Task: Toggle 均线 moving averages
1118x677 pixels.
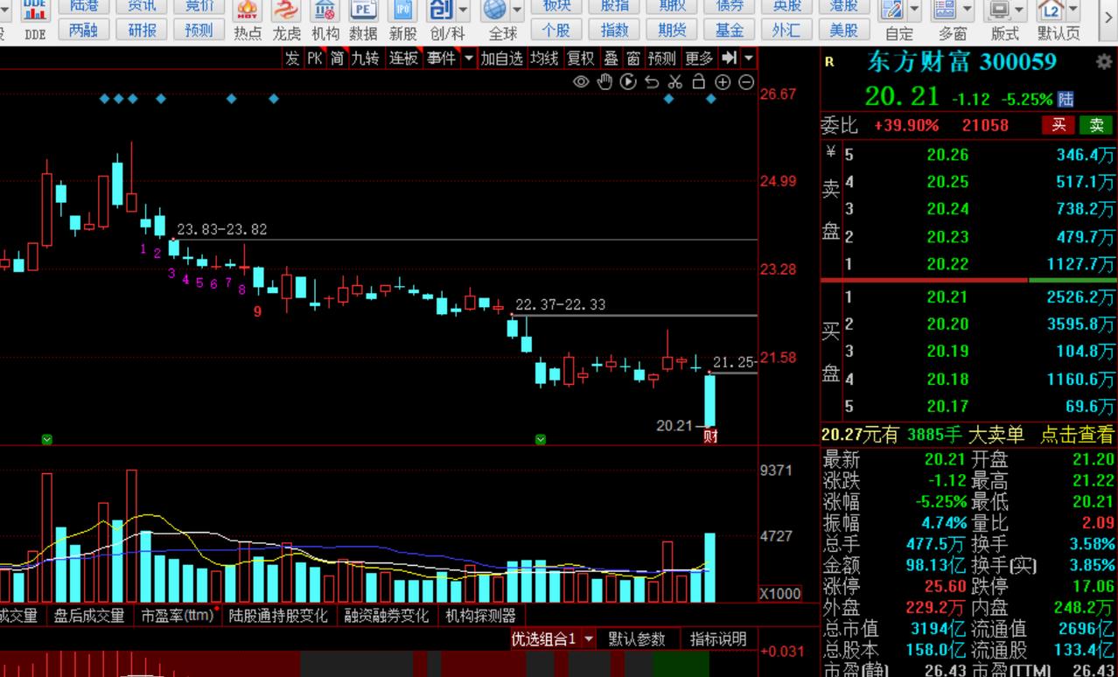Action: point(544,58)
